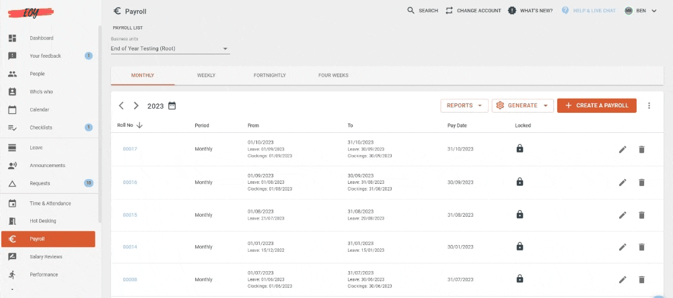Toggle lock on payroll 00014
The height and width of the screenshot is (298, 673).
[520, 246]
